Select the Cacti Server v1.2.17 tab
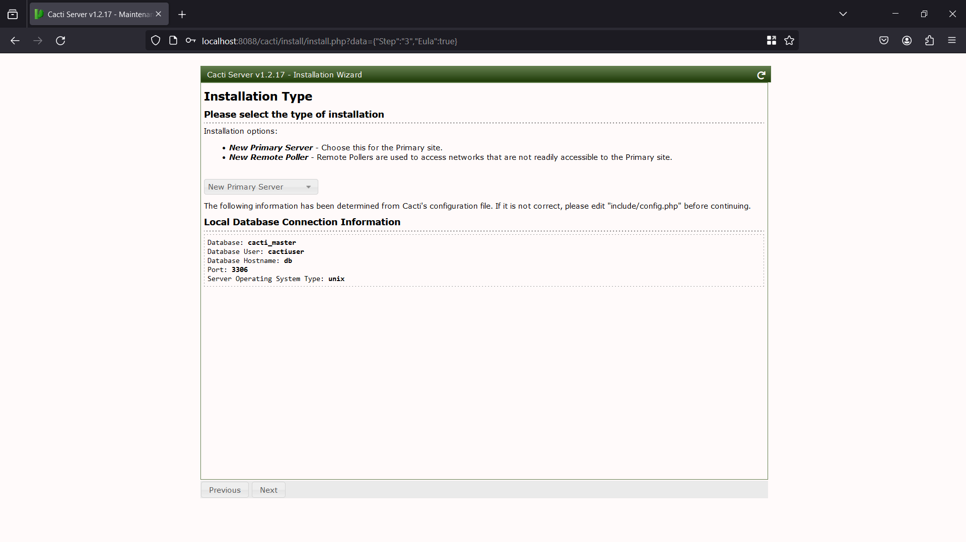This screenshot has width=966, height=542. pyautogui.click(x=99, y=14)
